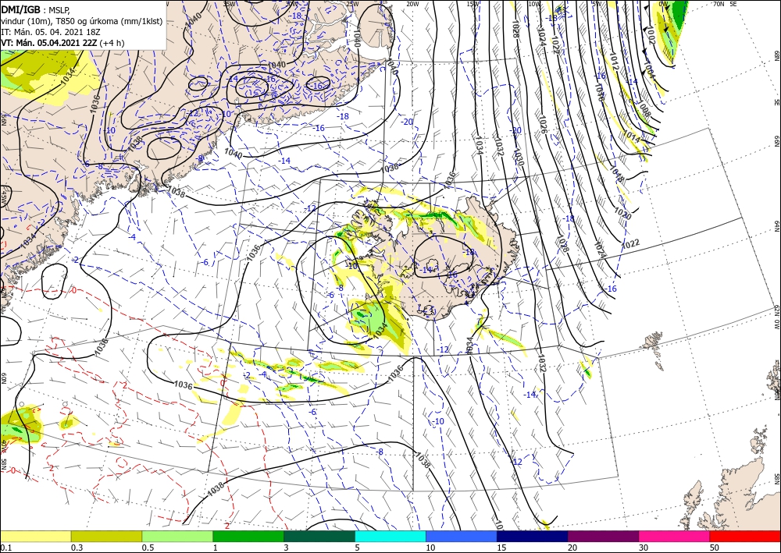Viewport: 781px width, 553px height.
Task: Click the '1030' isobar label
Action: [x=518, y=157]
